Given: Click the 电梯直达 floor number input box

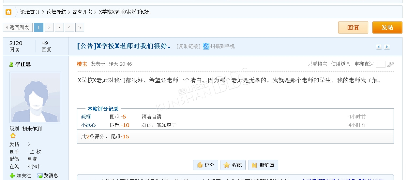Looking at the screenshot, I should tap(380, 64).
